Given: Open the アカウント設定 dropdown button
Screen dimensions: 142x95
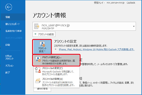Looking at the screenshot, I should [x=42, y=47].
